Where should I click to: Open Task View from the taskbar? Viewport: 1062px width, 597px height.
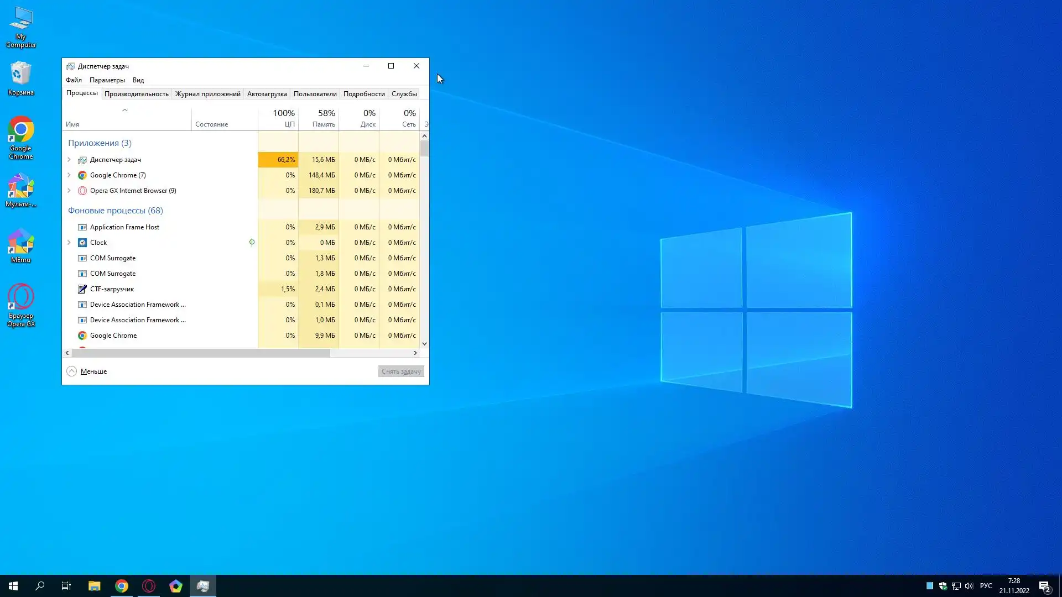66,586
